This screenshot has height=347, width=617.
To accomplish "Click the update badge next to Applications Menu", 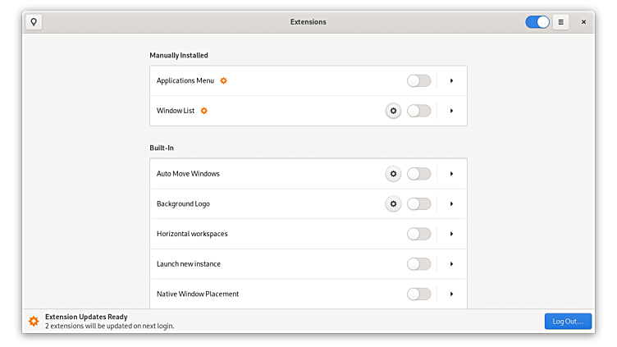I will [x=223, y=81].
